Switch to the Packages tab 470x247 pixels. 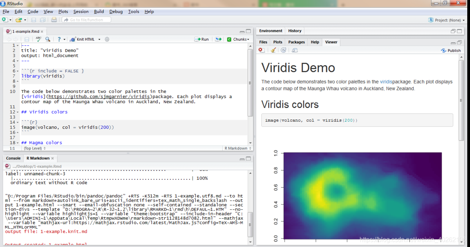[296, 42]
